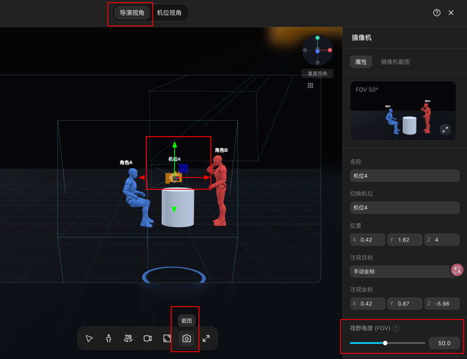Click the frame crop tool icon
The width and height of the screenshot is (467, 359).
tap(167, 339)
